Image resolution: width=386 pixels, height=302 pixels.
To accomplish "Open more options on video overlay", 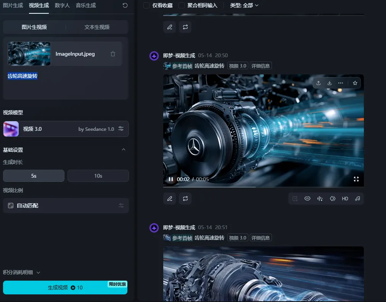I will 341,83.
